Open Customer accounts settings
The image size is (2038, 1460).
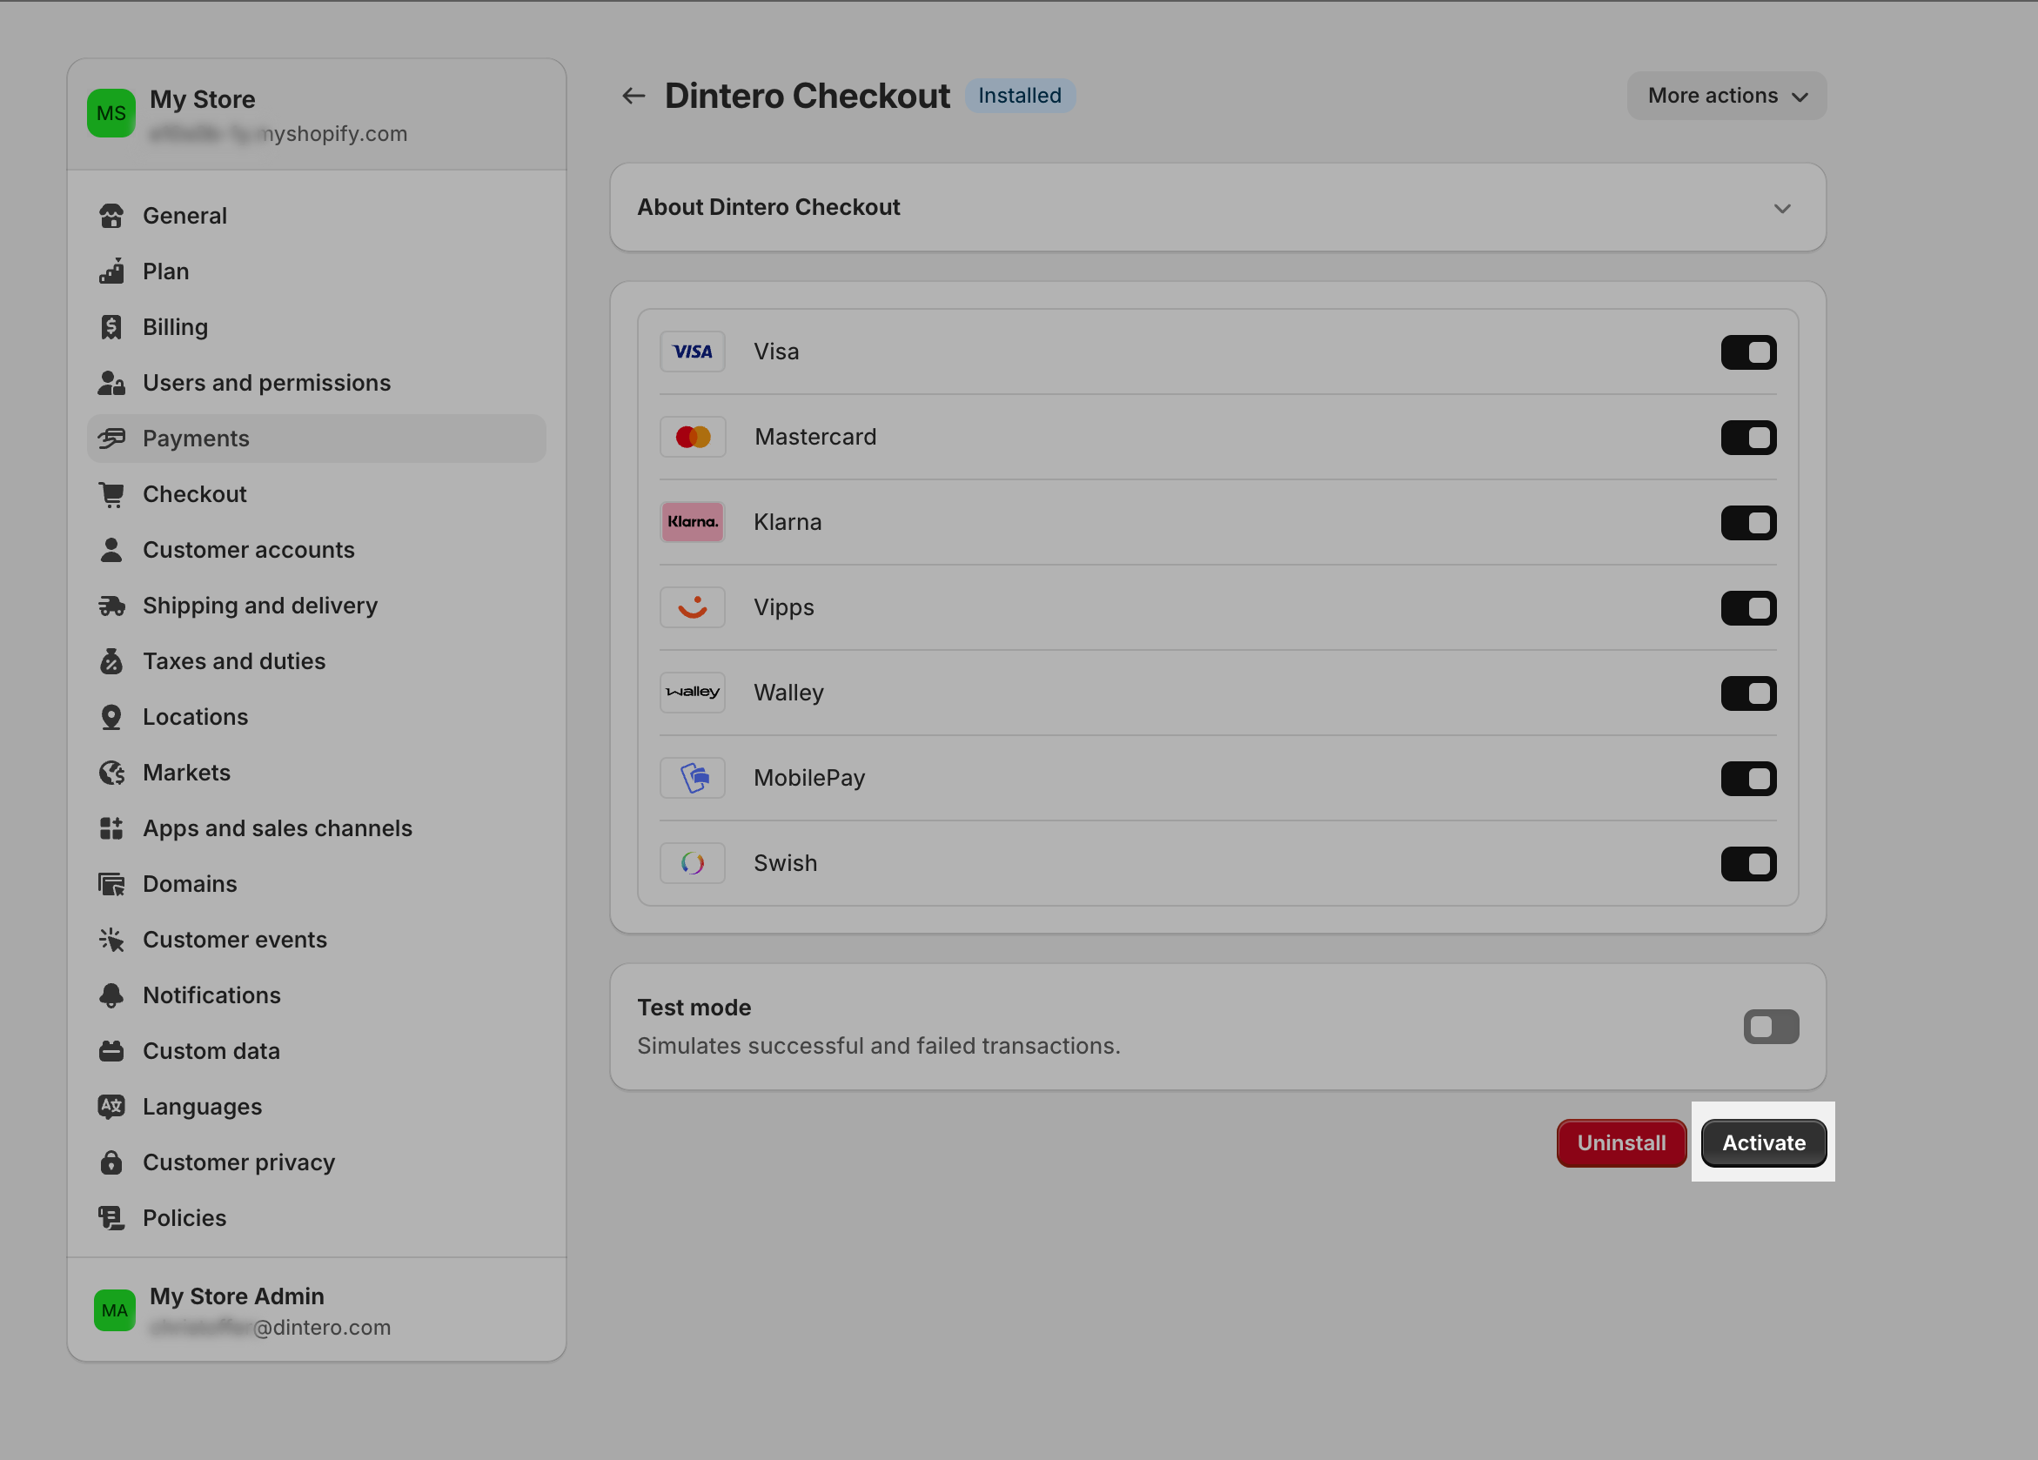coord(316,550)
